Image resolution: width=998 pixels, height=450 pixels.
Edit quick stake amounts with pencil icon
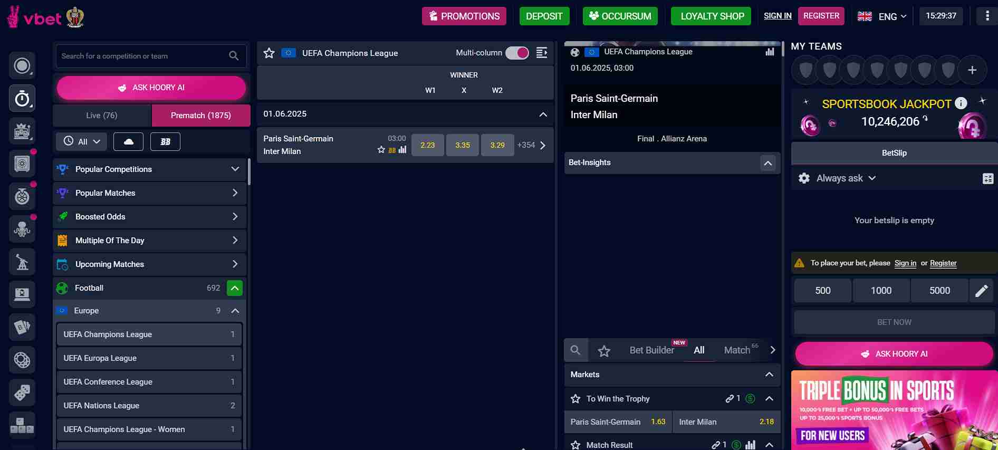(x=981, y=291)
